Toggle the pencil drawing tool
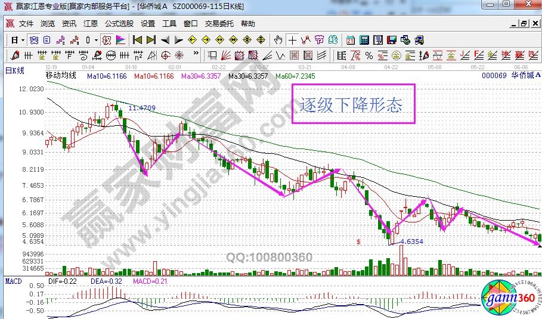Image resolution: width=542 pixels, height=319 pixels. tap(13, 56)
